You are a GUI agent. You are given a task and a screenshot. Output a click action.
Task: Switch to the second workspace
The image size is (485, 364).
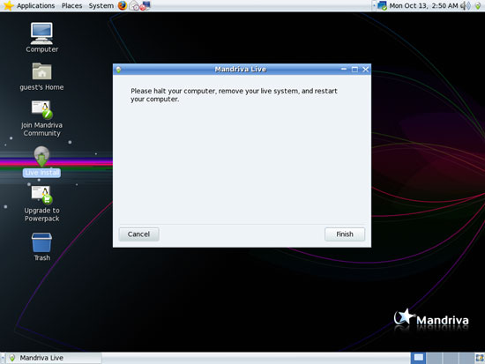click(435, 358)
